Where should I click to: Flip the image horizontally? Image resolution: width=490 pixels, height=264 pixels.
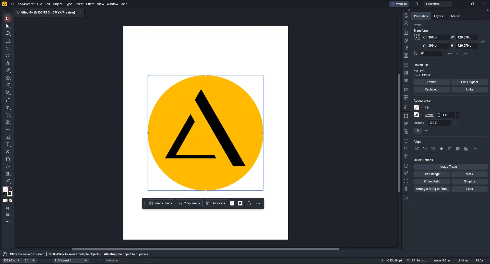[450, 54]
